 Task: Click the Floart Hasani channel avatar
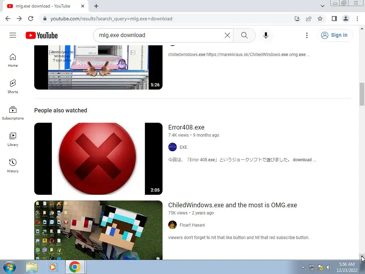[x=173, y=225]
